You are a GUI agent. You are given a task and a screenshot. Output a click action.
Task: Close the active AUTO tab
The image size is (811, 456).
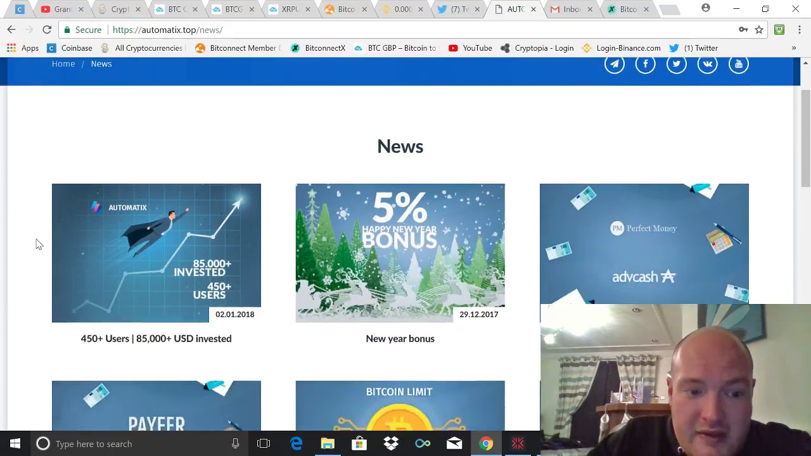[533, 9]
